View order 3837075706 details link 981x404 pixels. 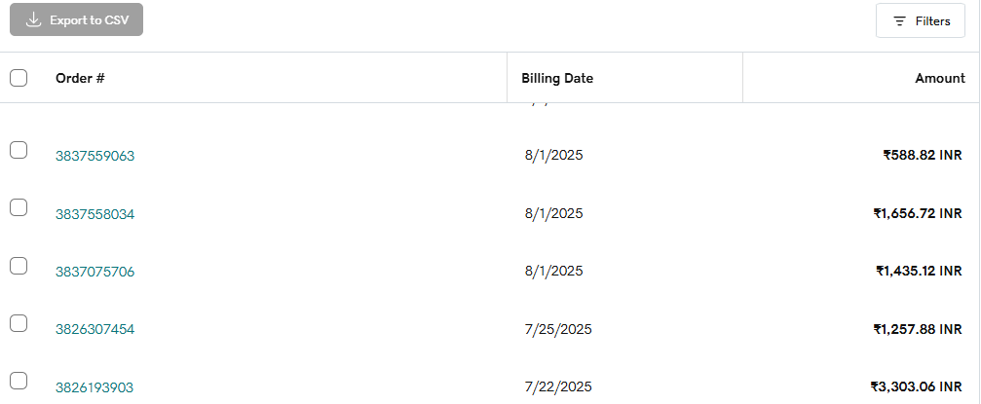94,272
